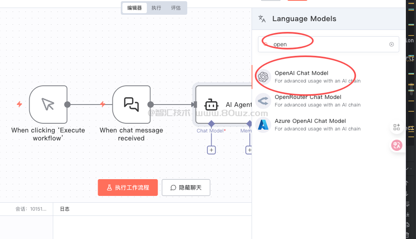
Task: Open the 日志 log panel header
Action: click(x=65, y=209)
